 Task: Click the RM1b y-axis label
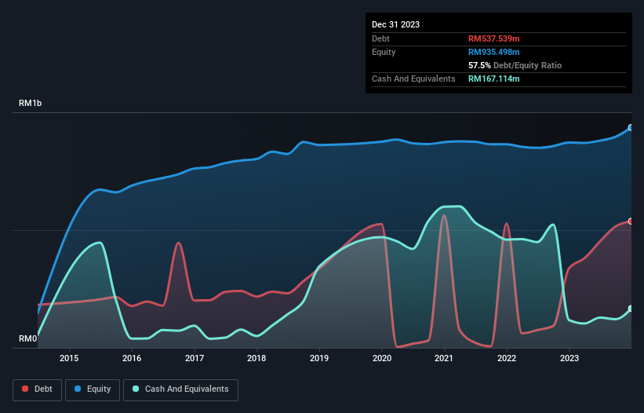pyautogui.click(x=30, y=103)
